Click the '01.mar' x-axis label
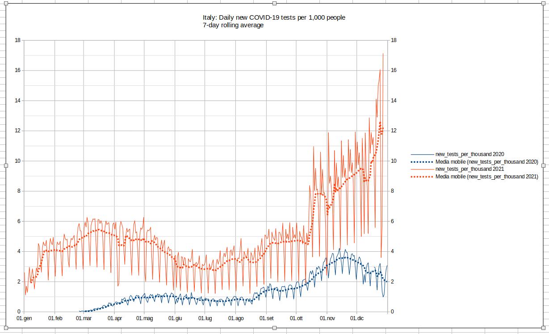549x334 pixels. coord(84,318)
